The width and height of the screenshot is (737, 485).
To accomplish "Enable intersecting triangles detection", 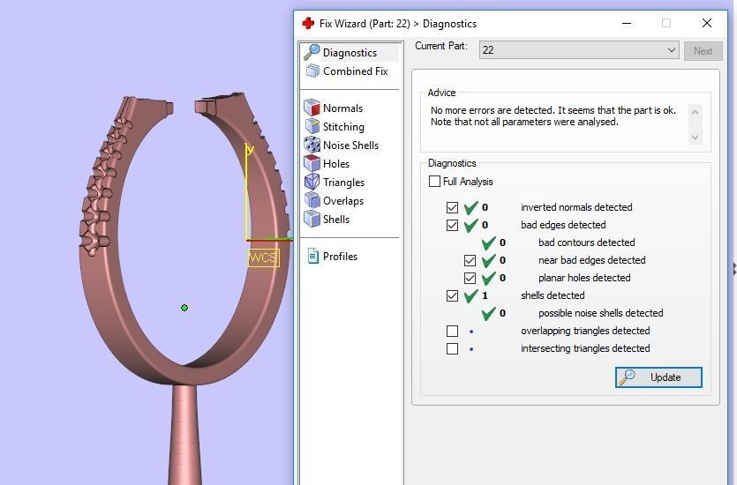I will [x=452, y=348].
